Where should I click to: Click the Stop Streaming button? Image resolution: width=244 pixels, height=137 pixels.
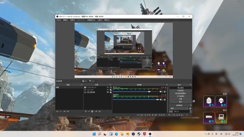pos(180,88)
